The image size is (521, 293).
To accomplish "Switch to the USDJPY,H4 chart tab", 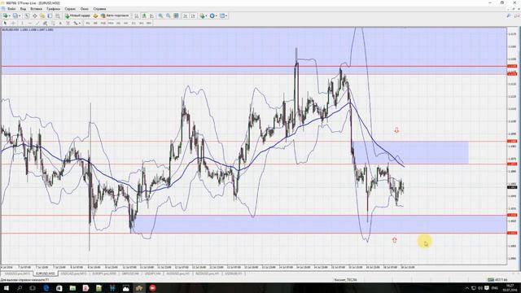I will (152, 273).
